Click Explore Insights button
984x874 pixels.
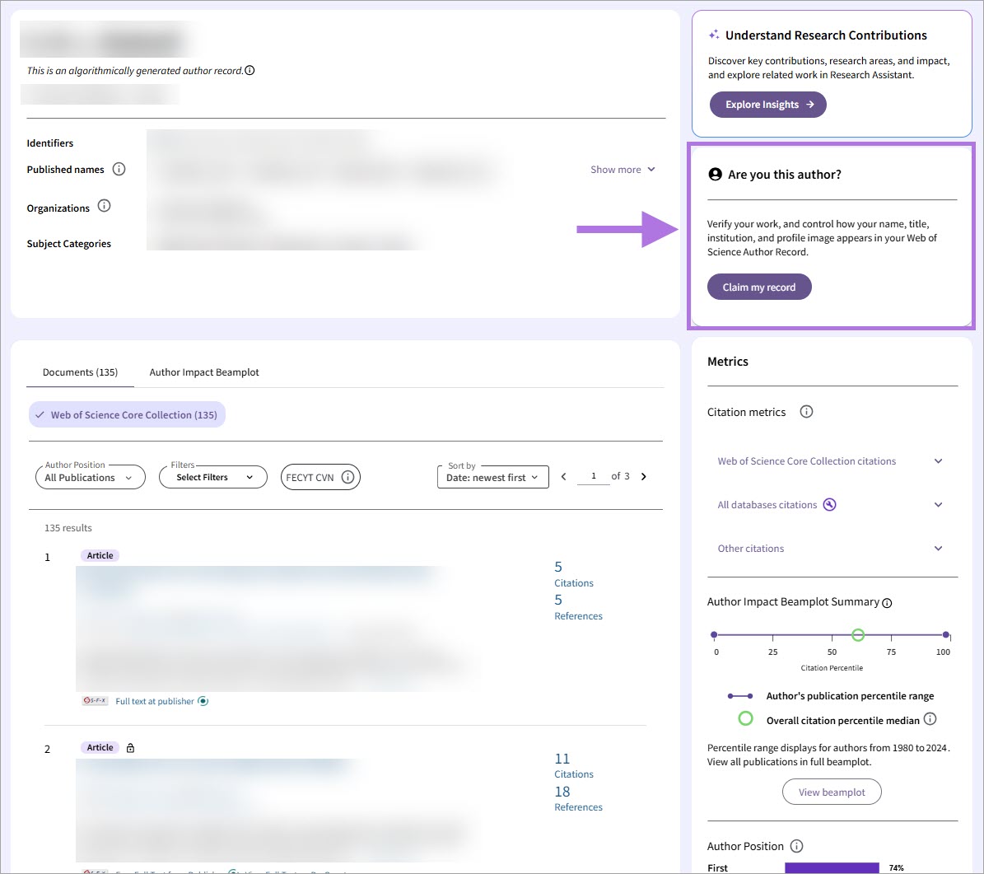pos(767,105)
